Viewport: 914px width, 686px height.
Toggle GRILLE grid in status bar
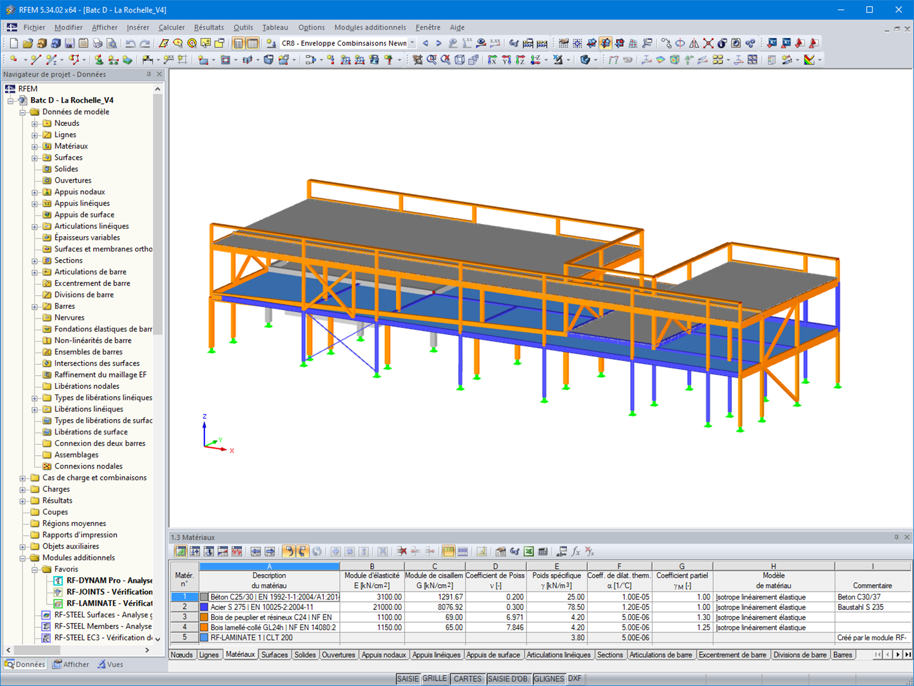[435, 679]
